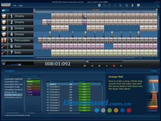Click the fast forward button
Screen dimensions: 161x121
click(x=121, y=66)
